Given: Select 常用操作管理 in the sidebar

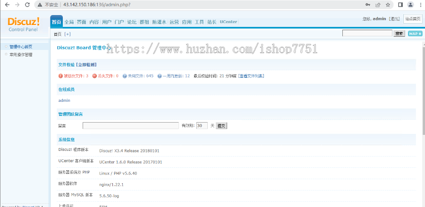Looking at the screenshot, I should coord(21,55).
